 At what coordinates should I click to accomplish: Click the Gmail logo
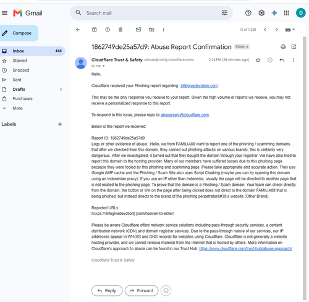click(28, 13)
